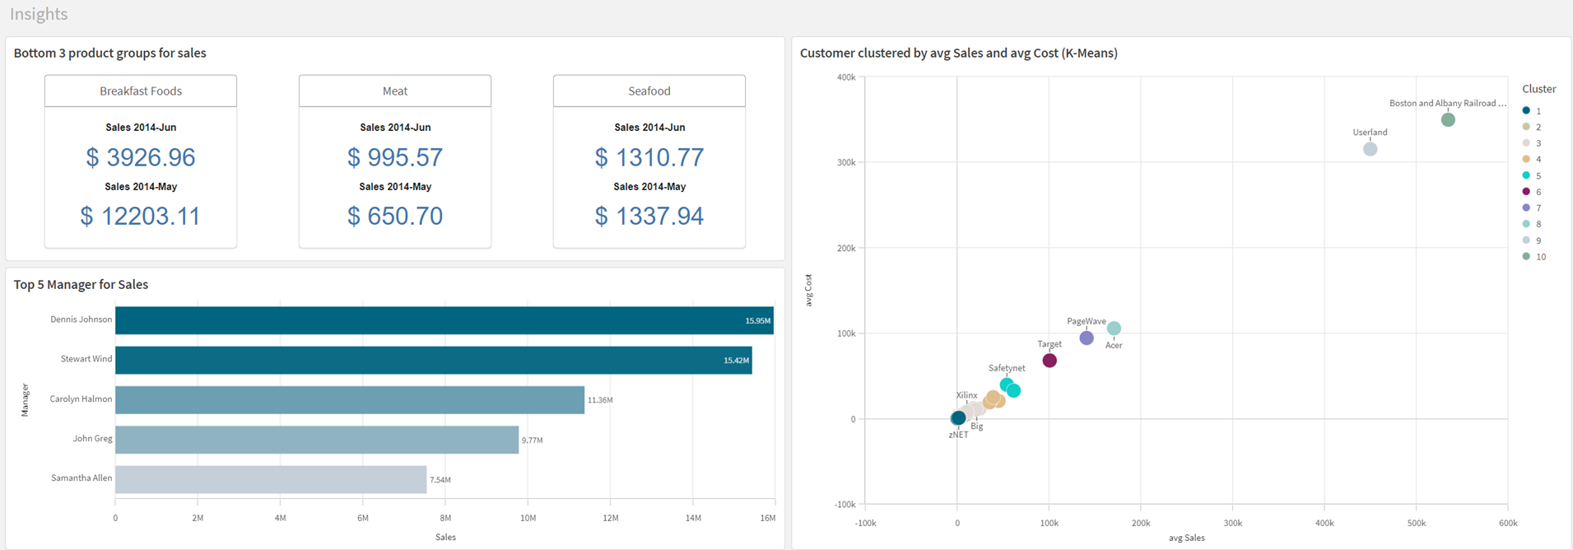Select the PageWave data point
1573x550 pixels.
click(1087, 338)
